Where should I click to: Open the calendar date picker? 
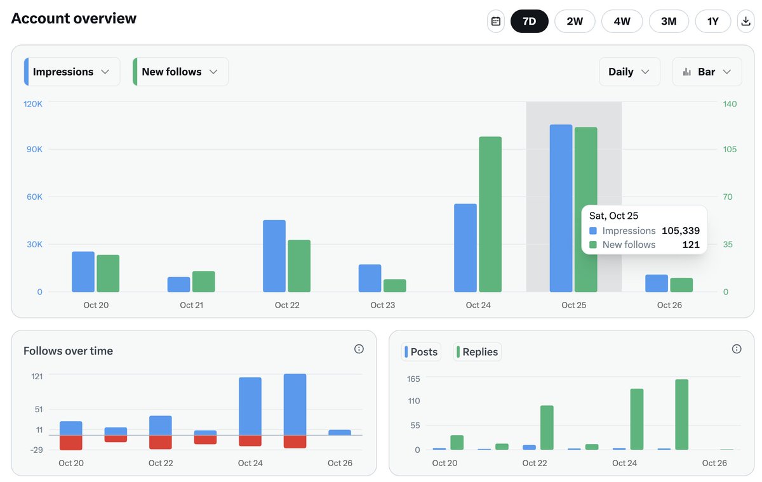pos(496,21)
